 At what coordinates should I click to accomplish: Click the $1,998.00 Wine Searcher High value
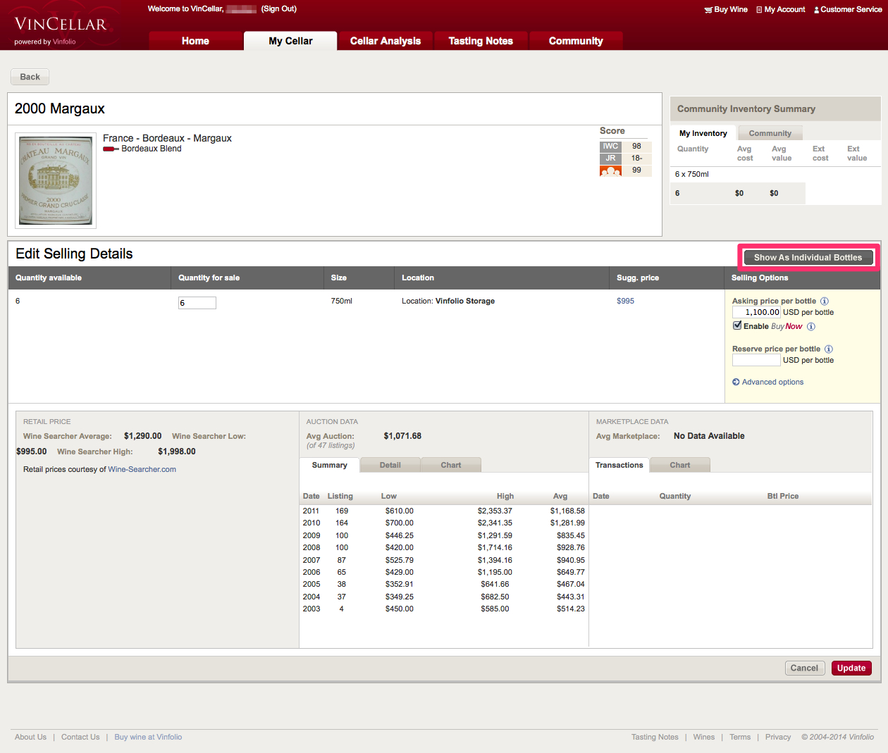click(177, 452)
